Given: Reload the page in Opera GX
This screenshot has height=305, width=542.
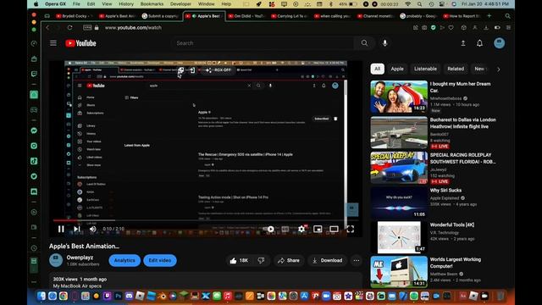Looking at the screenshot, I should click(x=69, y=28).
